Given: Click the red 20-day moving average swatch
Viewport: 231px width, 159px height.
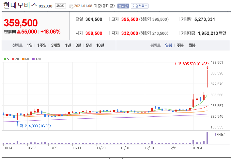Looking at the screenshot, I should click(13, 59).
